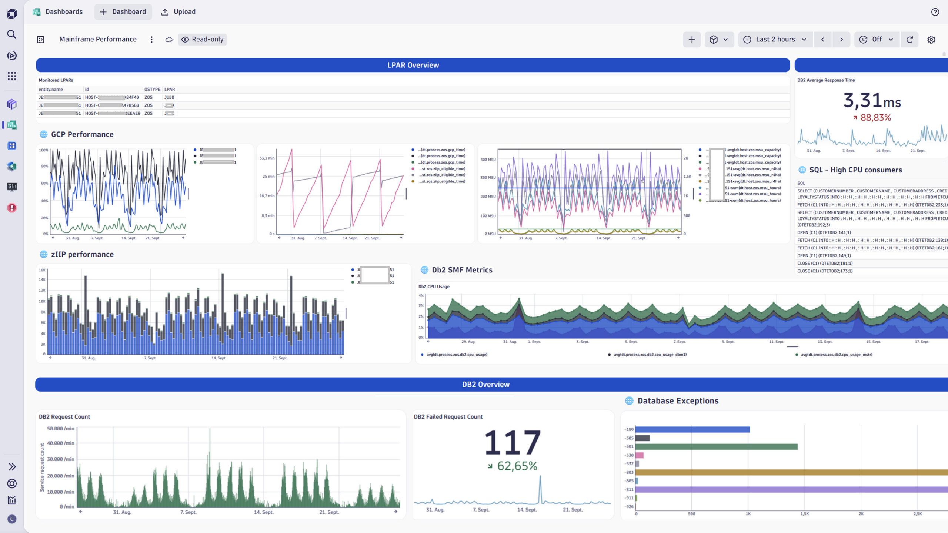This screenshot has height=533, width=948.
Task: Click the Dynatrace logo icon
Action: (11, 13)
